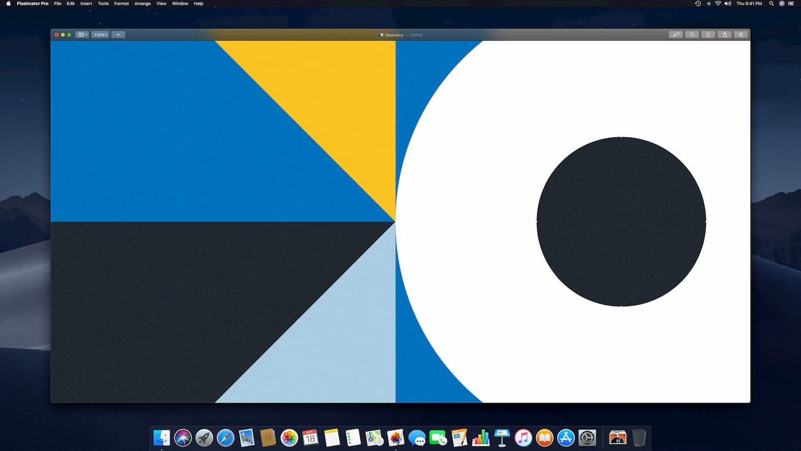This screenshot has width=801, height=451.
Task: Click the Insert toolbar icon
Action: [708, 34]
